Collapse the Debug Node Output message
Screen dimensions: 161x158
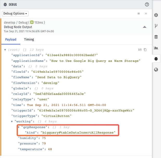coord(144,27)
